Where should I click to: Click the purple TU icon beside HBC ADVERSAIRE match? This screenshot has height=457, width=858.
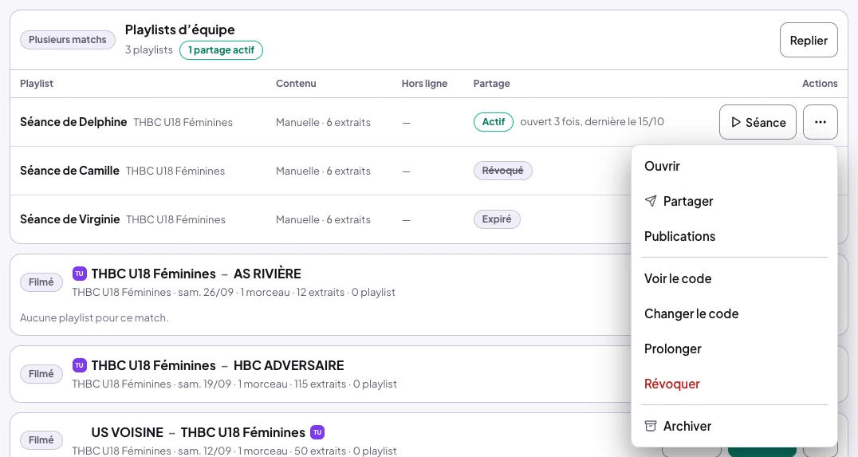coord(80,365)
